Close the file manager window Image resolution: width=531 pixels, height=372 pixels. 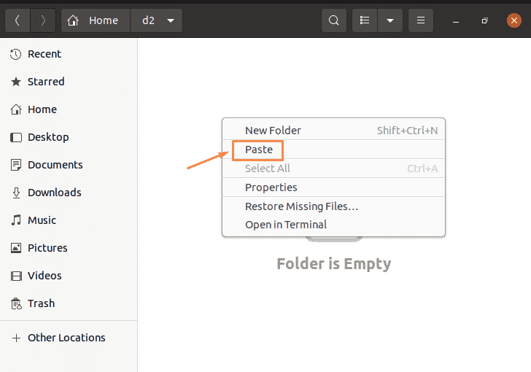click(x=513, y=20)
